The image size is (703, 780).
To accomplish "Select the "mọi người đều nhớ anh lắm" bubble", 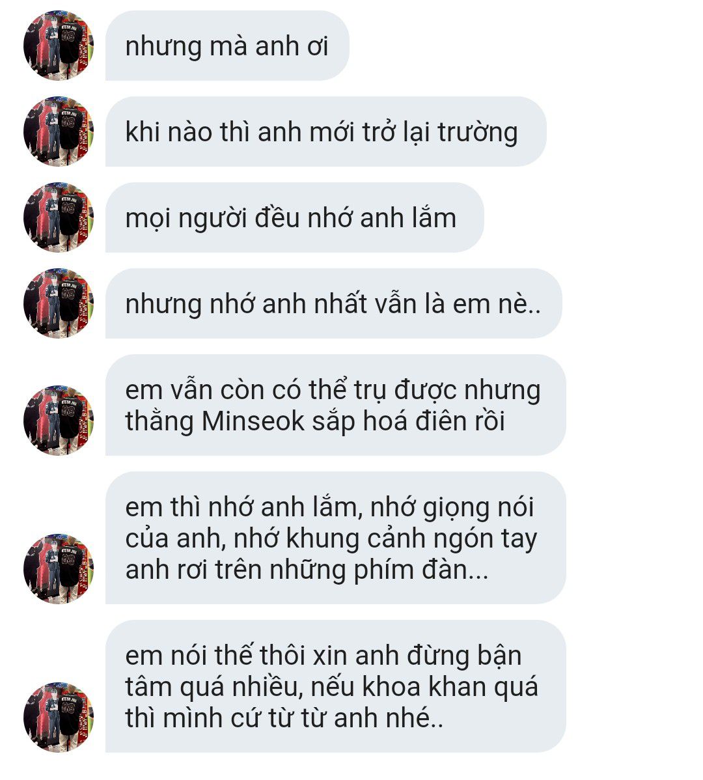I will coord(294,217).
